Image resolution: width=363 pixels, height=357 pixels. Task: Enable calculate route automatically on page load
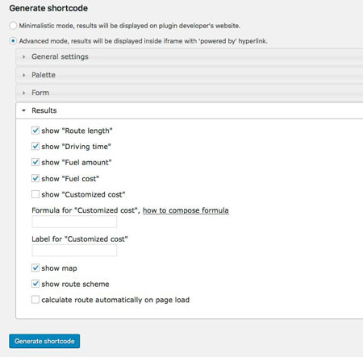35,300
